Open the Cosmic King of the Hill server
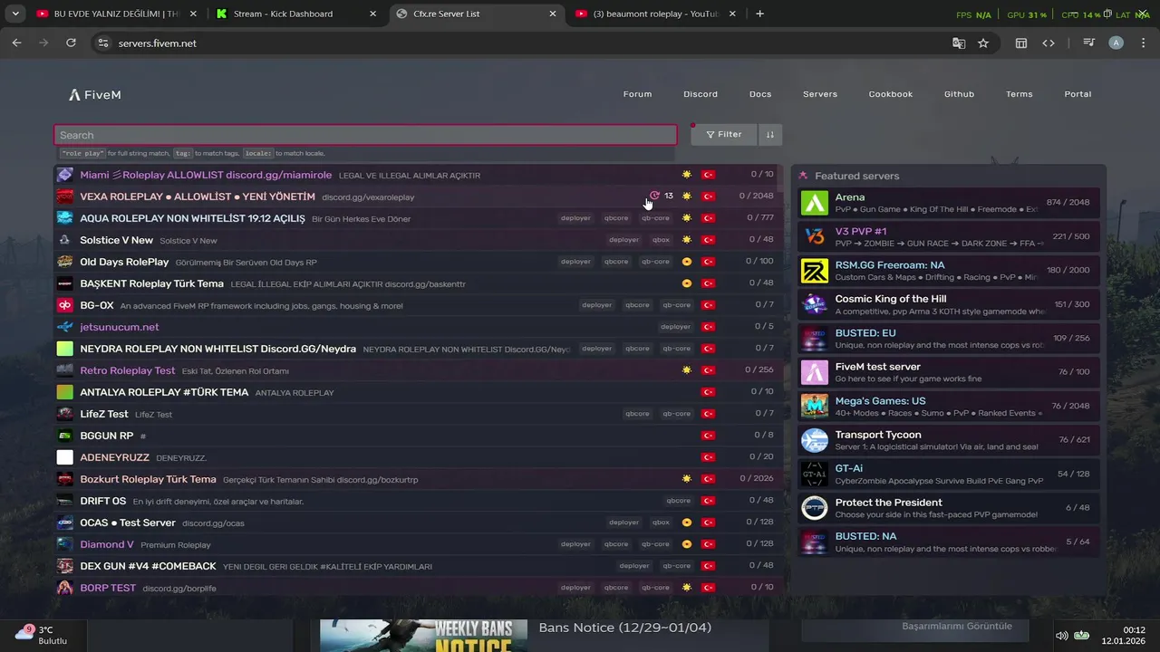1160x652 pixels. [x=949, y=304]
